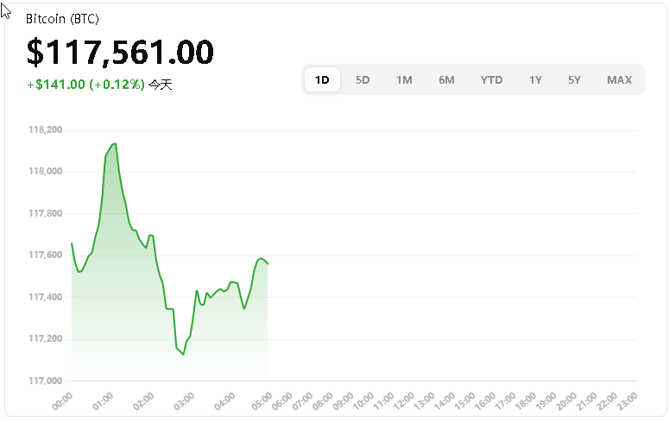Click the end of the price line
669x422 pixels.
coord(268,263)
